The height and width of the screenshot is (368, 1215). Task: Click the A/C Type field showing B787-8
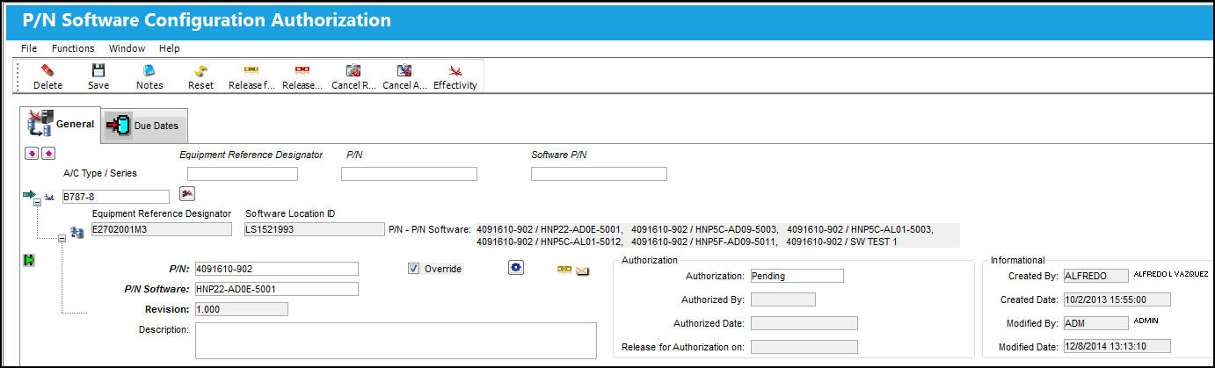click(114, 197)
